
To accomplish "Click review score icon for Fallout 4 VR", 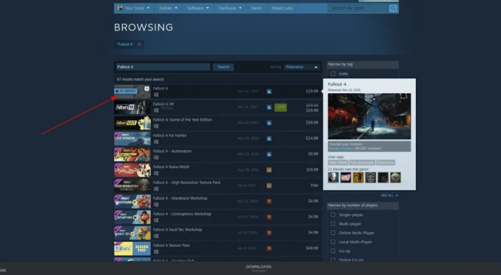I will [269, 107].
